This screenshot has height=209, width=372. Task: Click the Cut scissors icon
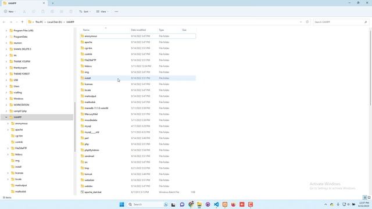pyautogui.click(x=24, y=12)
